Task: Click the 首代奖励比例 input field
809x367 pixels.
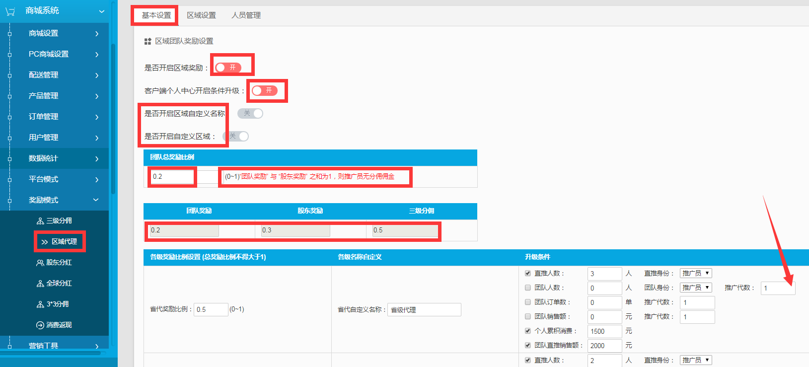Action: [211, 309]
